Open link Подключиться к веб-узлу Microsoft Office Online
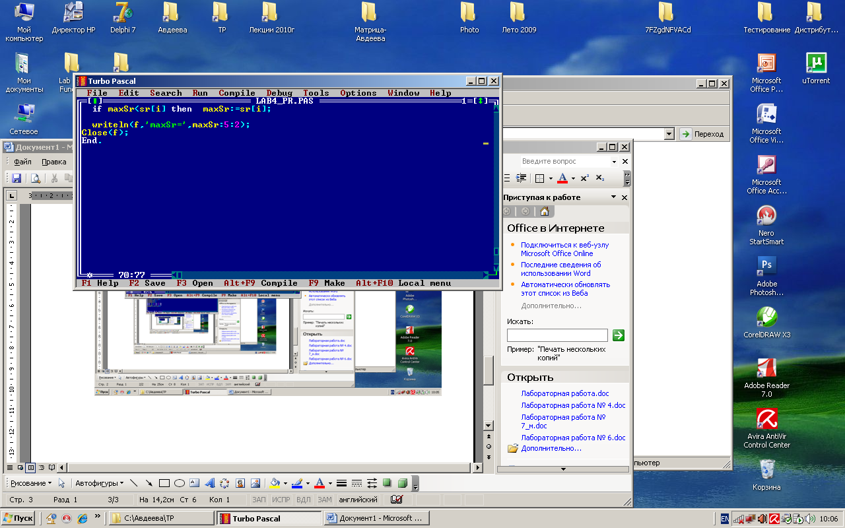The height and width of the screenshot is (528, 845). pyautogui.click(x=564, y=249)
